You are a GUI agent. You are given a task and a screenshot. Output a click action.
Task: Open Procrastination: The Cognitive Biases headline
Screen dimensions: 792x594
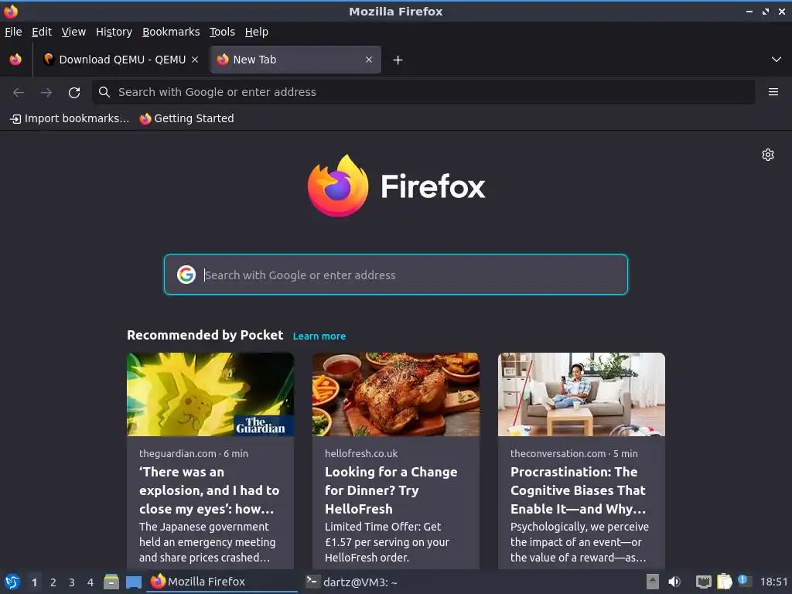tap(579, 490)
